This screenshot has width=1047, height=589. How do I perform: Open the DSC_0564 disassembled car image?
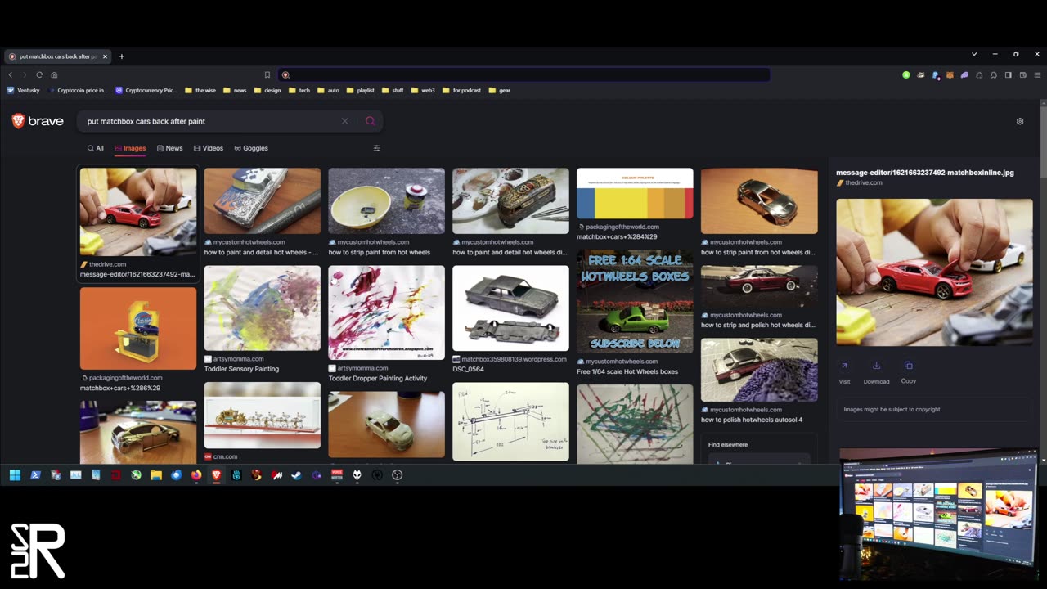click(x=510, y=308)
